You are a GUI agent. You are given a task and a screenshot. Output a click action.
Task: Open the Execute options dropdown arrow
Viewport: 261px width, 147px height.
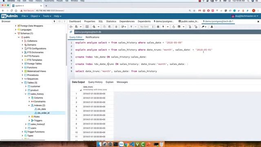click(x=168, y=27)
